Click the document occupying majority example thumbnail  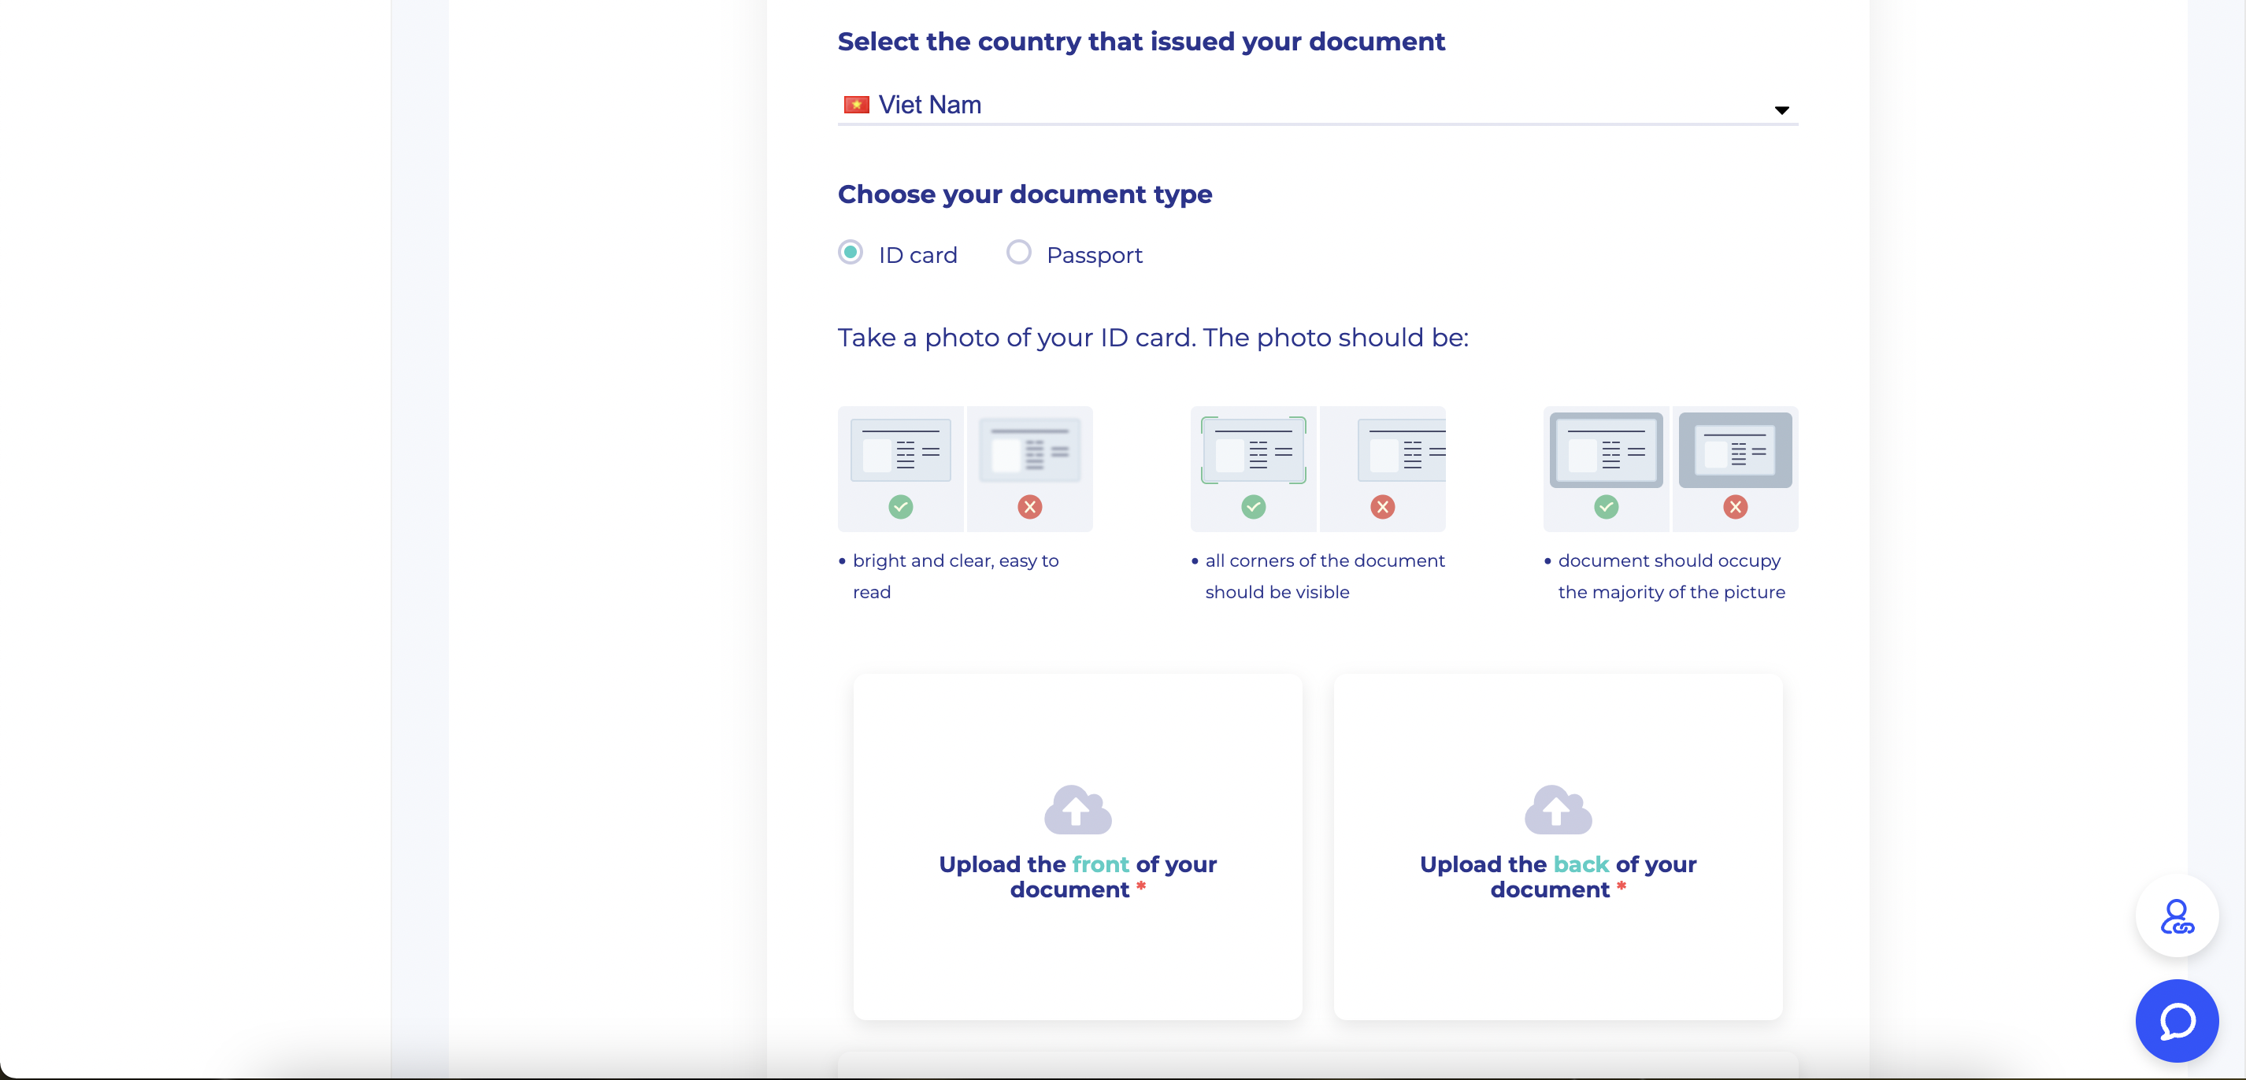[x=1606, y=449]
